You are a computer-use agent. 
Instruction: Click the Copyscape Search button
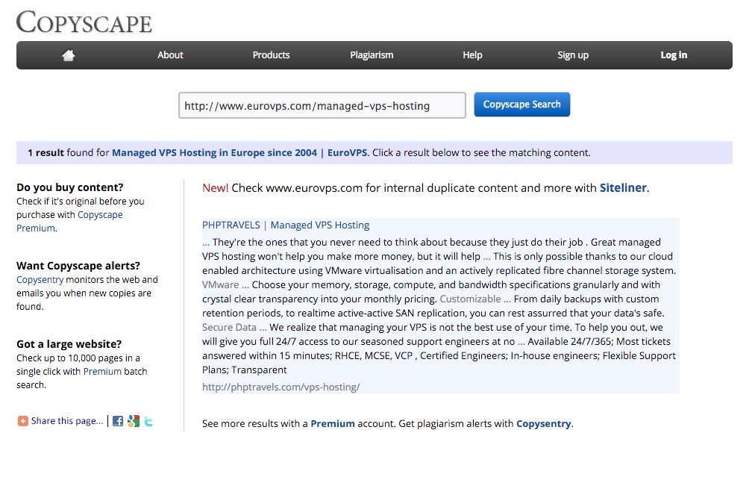coord(522,105)
